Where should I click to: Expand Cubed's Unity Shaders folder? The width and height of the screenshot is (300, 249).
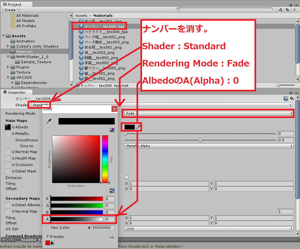pos(8,46)
